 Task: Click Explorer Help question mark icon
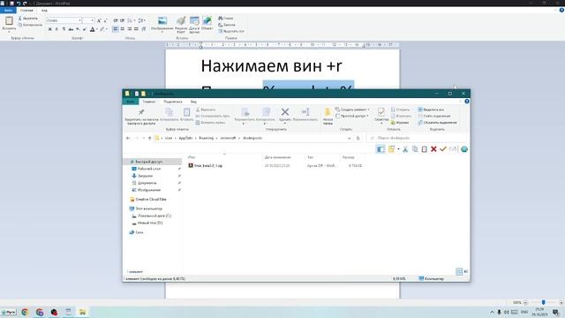[467, 102]
